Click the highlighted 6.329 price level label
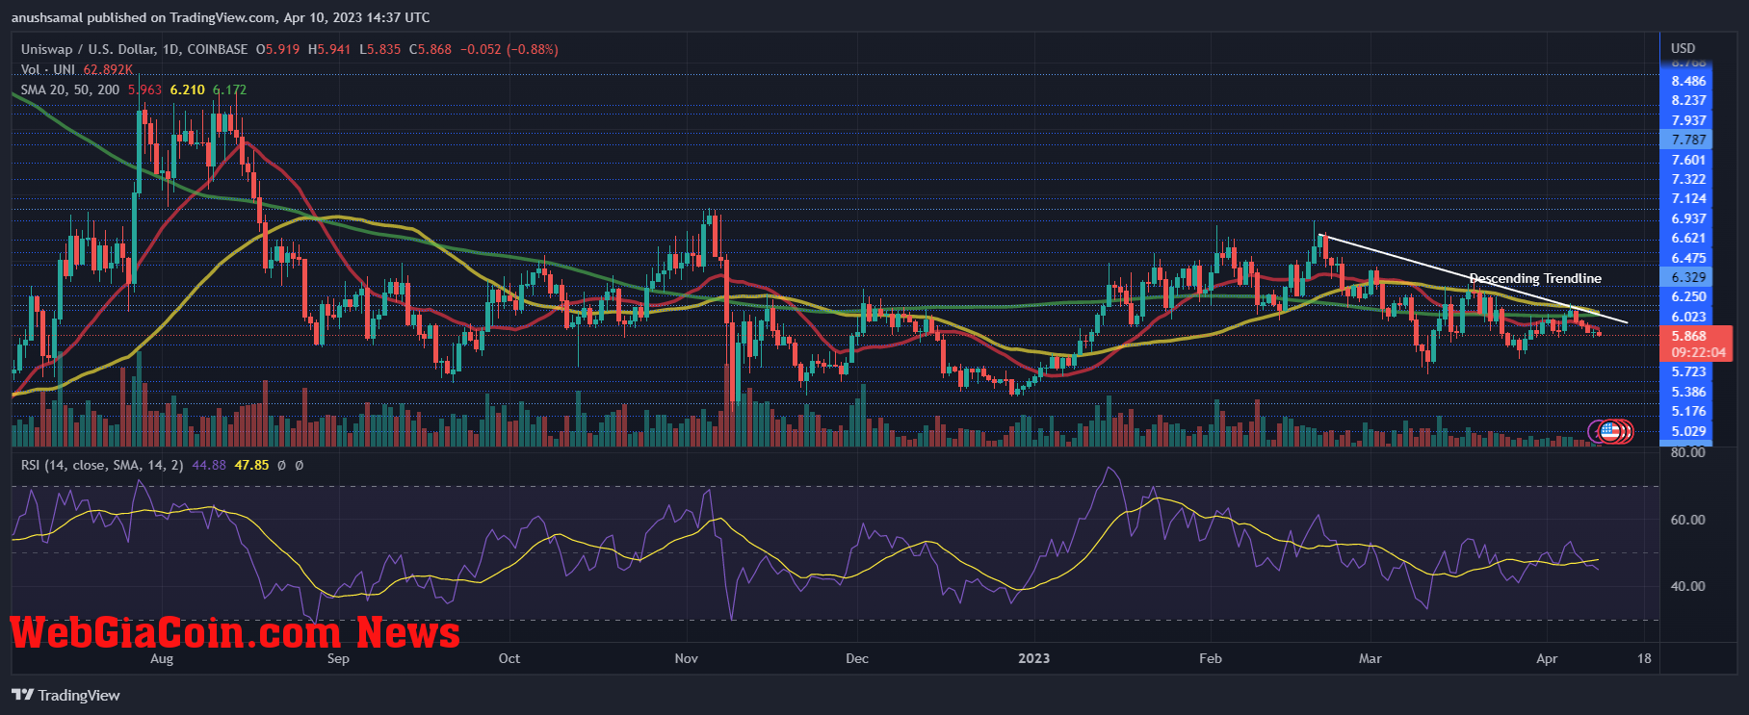 tap(1688, 277)
